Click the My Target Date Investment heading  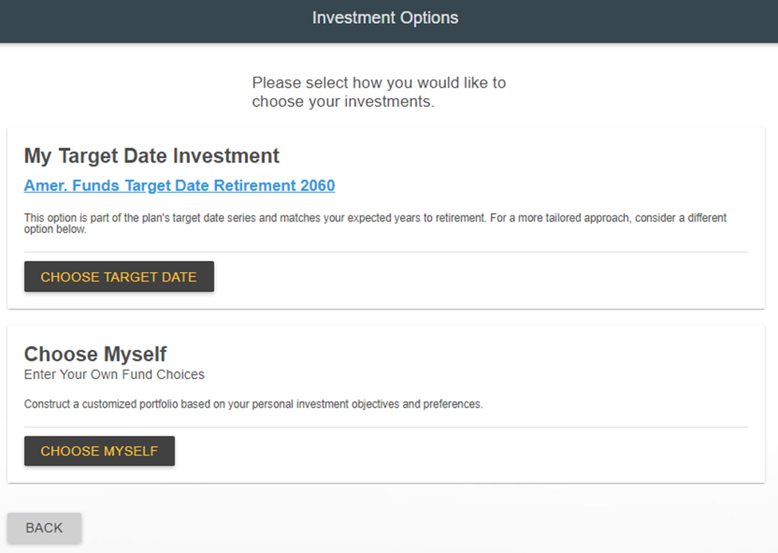152,156
